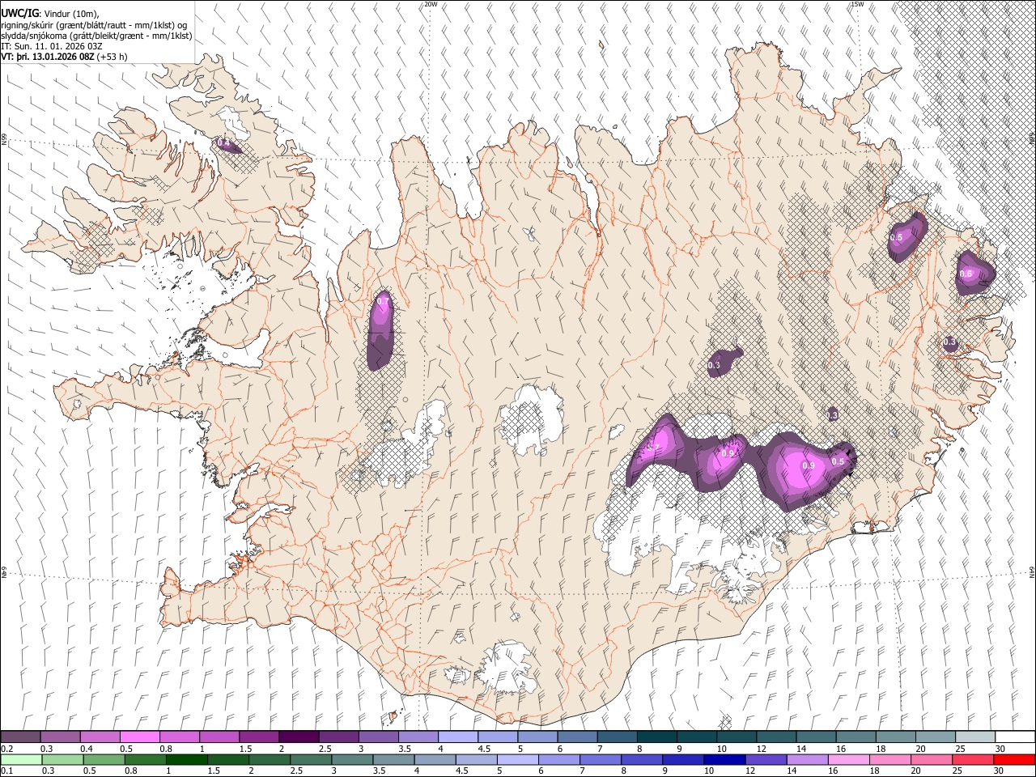Pick the light pink 16 swatch in rain row
This screenshot has height=777, width=1036.
coord(848,759)
